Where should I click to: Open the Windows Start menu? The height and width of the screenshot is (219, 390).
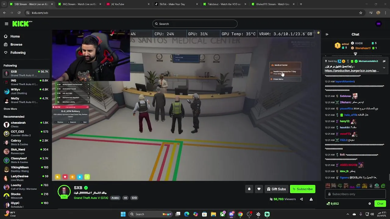point(123,214)
